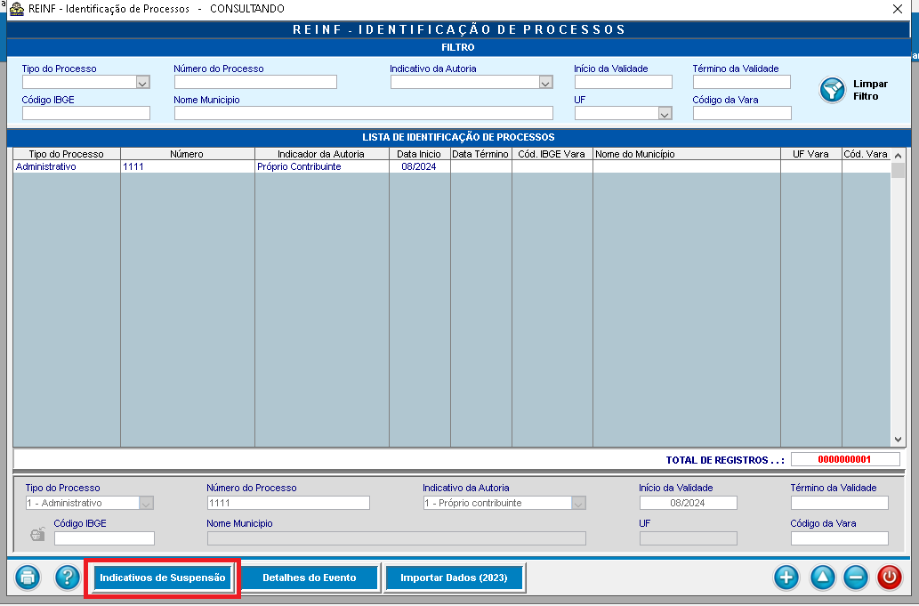Open the detail Indicativo da Autoria combo
The width and height of the screenshot is (919, 606).
[x=578, y=503]
